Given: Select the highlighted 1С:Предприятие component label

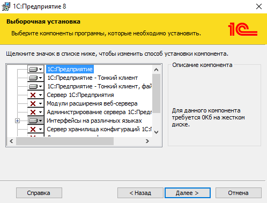Looking at the screenshot, I should [70, 69].
